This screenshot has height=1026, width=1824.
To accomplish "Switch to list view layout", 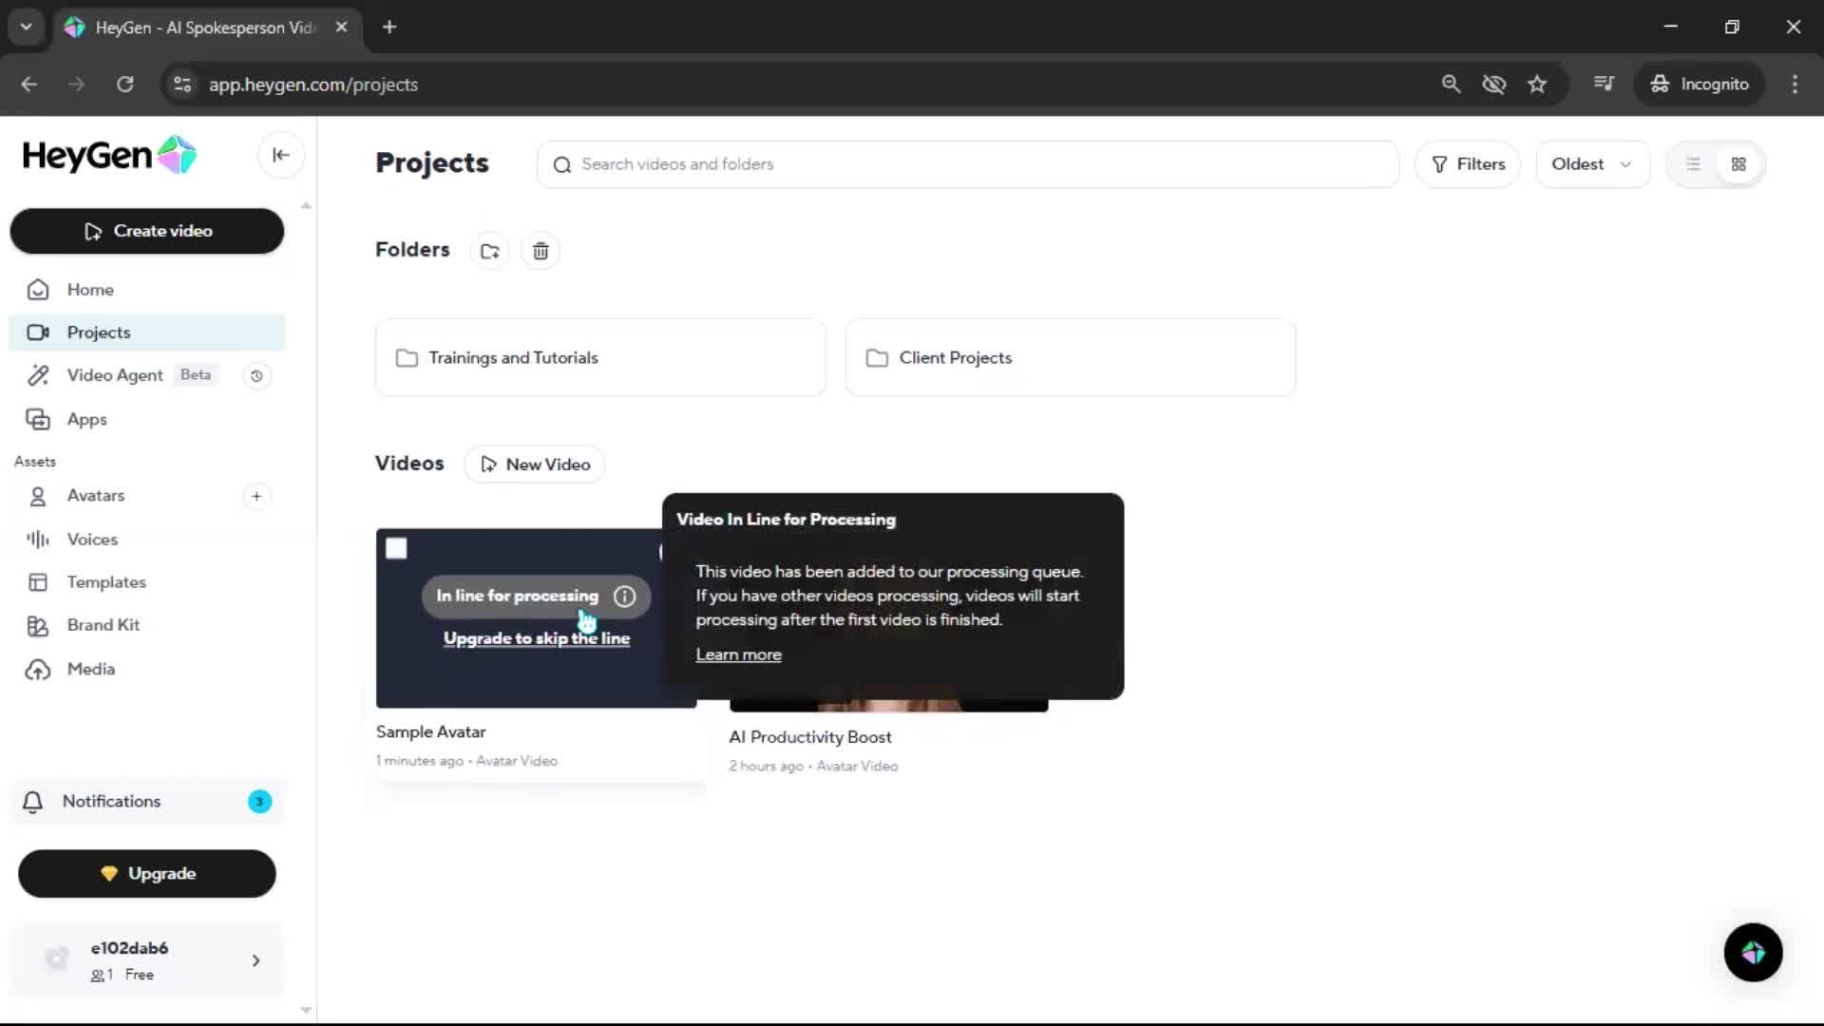I will tap(1693, 164).
